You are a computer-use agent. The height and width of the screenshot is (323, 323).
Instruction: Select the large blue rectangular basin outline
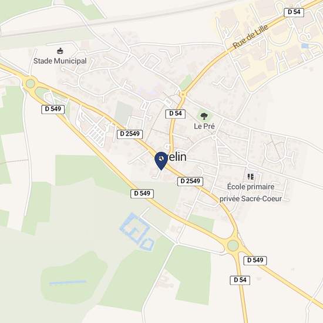click(134, 228)
